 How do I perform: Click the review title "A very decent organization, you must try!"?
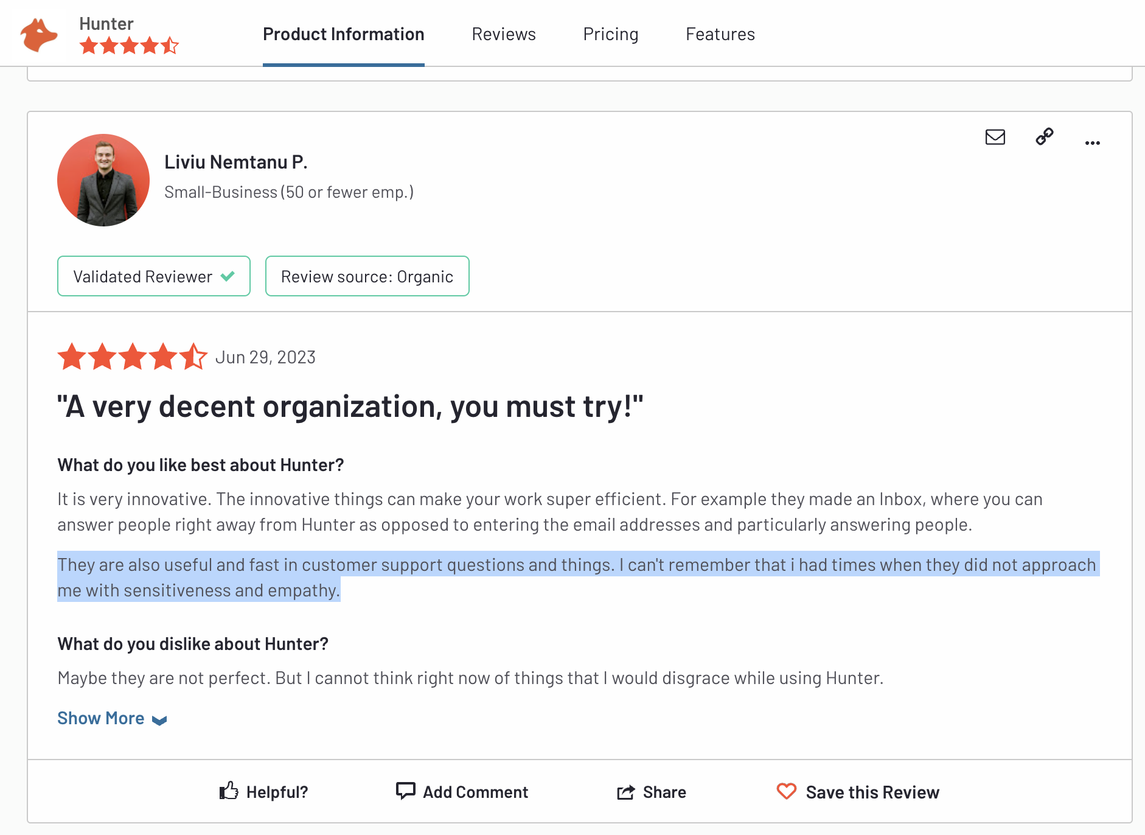point(350,406)
